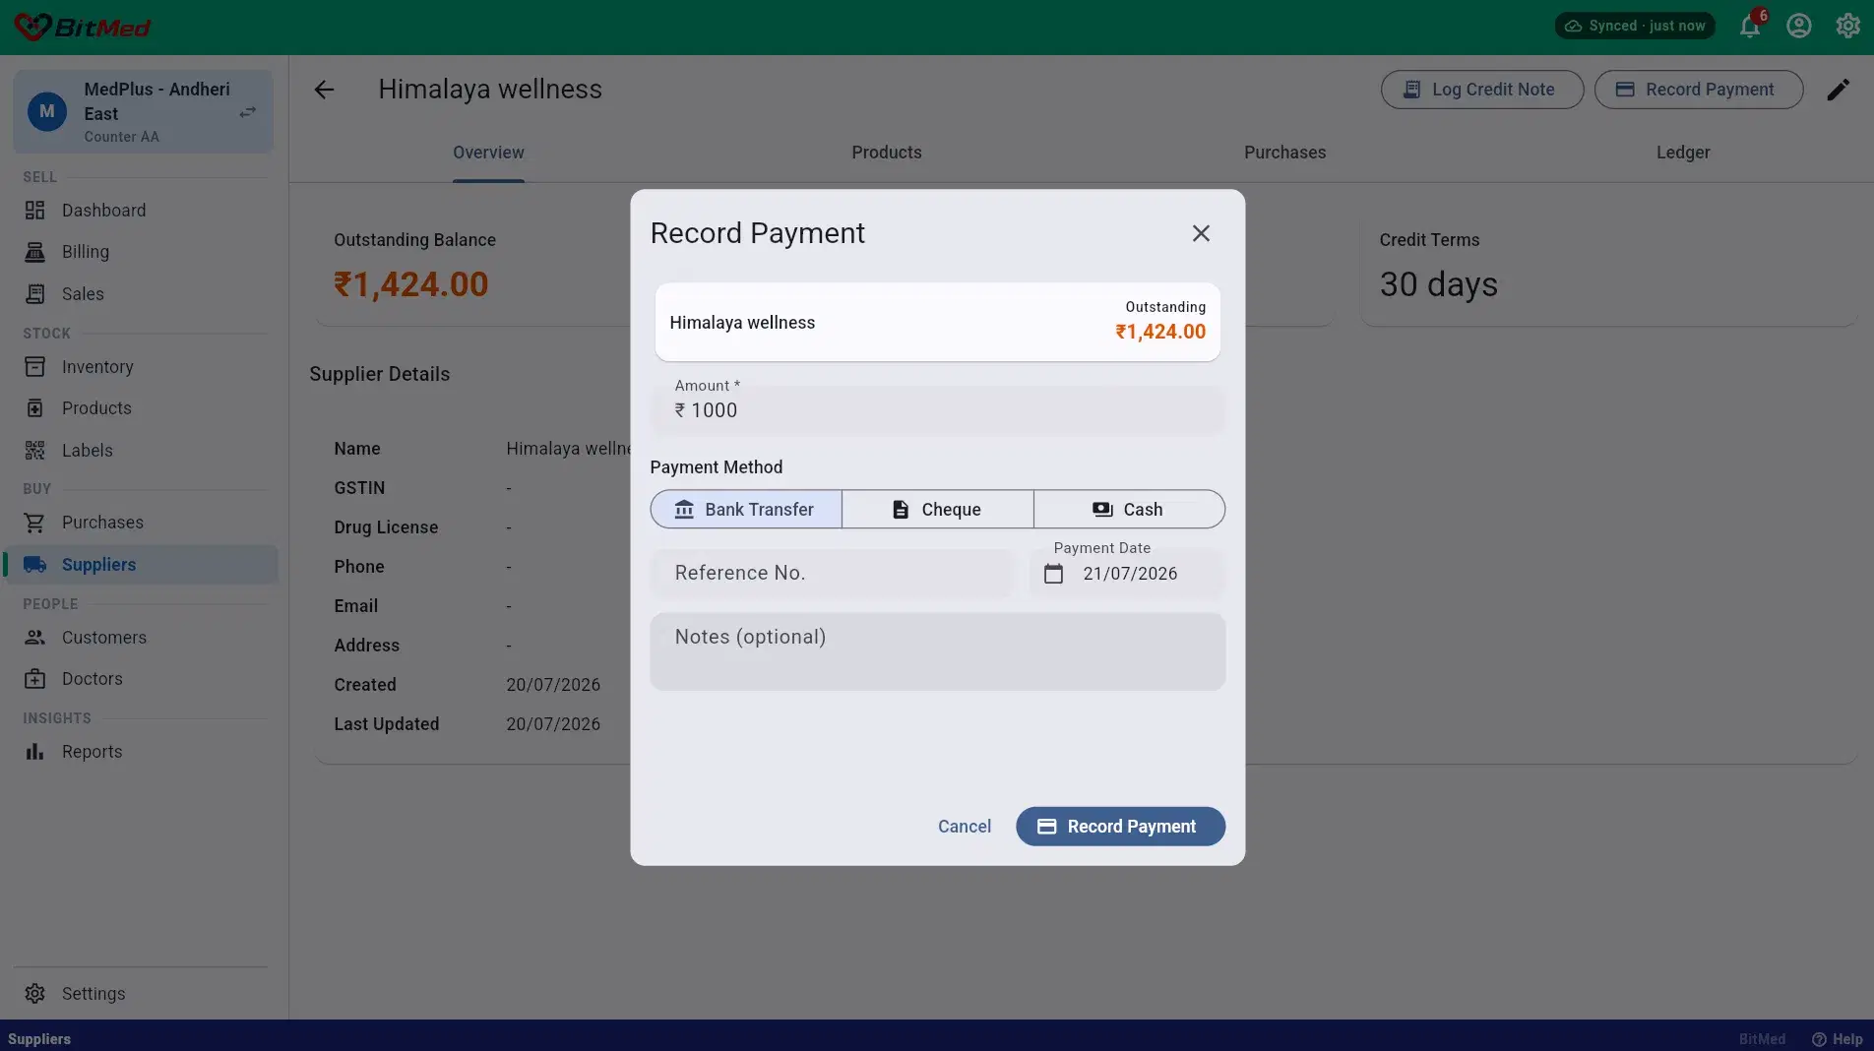
Task: Click the Payment Date field
Action: [x=1127, y=573]
